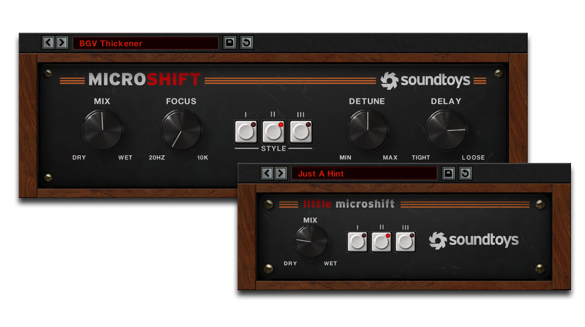This screenshot has height=327, width=585.
Task: Select Style I in MicroShift
Action: pos(246,132)
